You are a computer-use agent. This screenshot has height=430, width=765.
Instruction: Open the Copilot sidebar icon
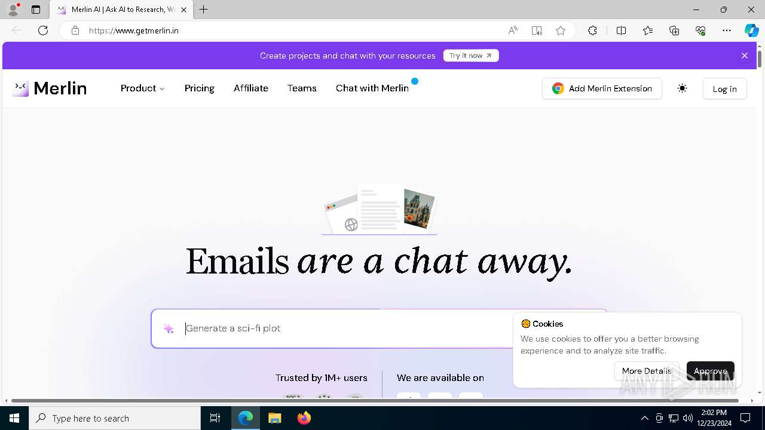[x=751, y=30]
